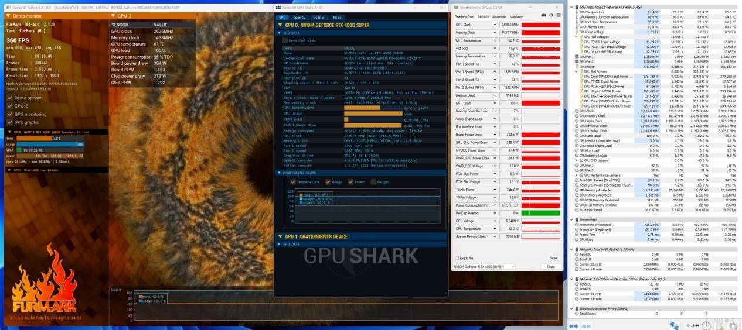This screenshot has width=742, height=330.
Task: Open GPU-Z hamburger menu icon
Action: (559, 16)
